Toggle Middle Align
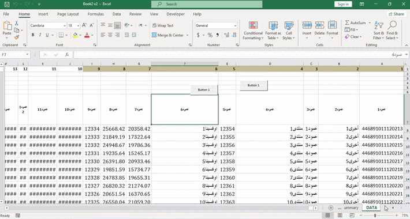410x219 pixels. click(x=110, y=25)
